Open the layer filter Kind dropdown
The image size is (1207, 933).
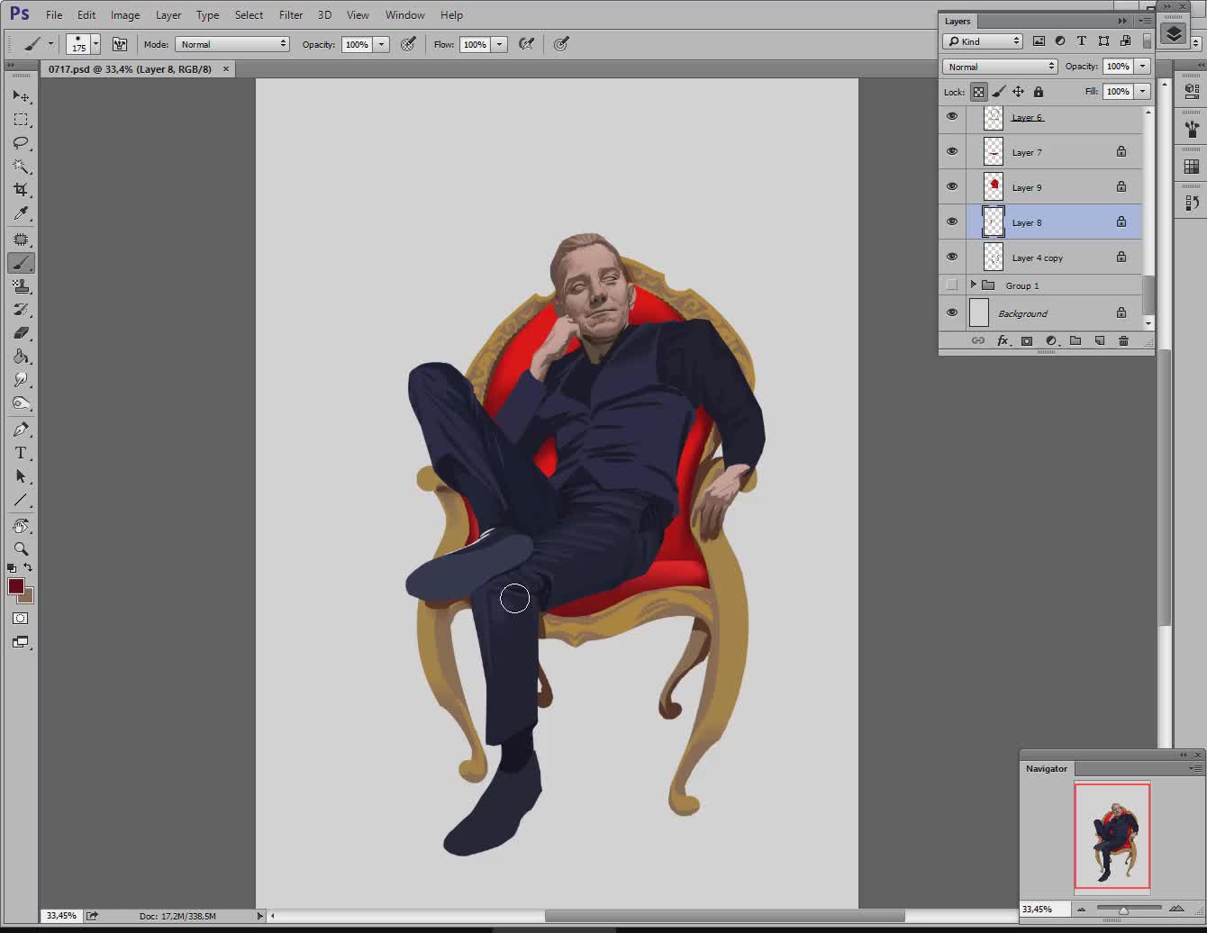click(983, 41)
